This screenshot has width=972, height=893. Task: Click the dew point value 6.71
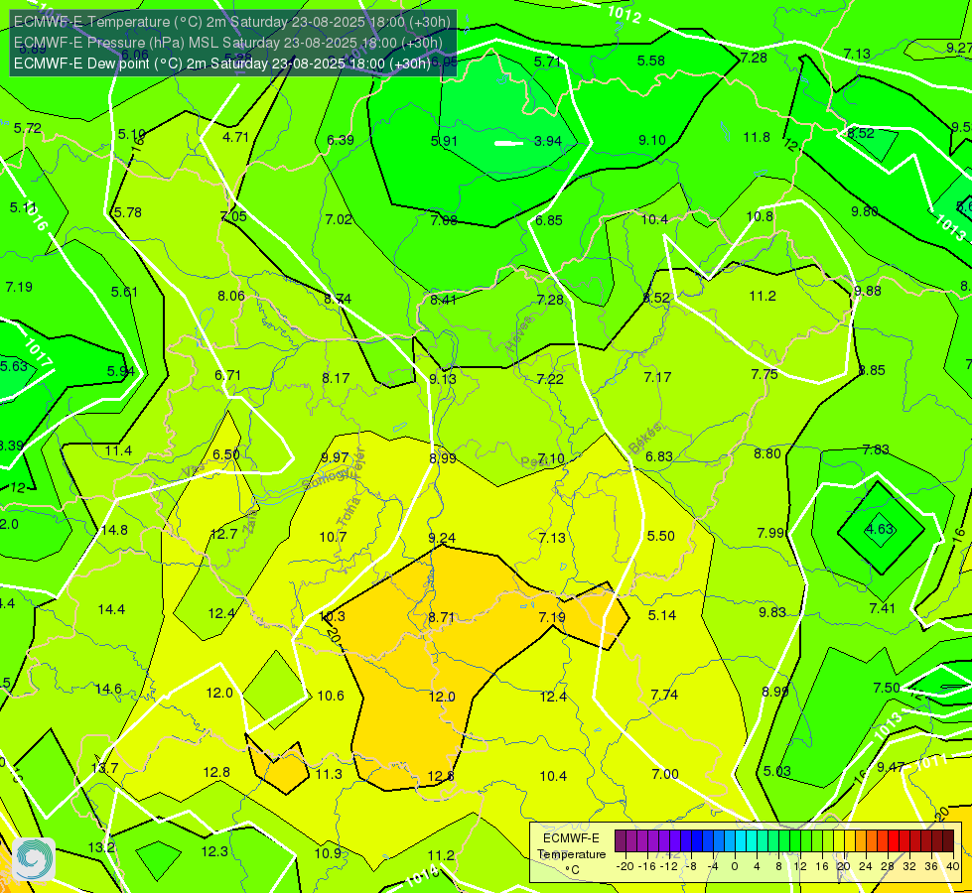click(x=227, y=375)
